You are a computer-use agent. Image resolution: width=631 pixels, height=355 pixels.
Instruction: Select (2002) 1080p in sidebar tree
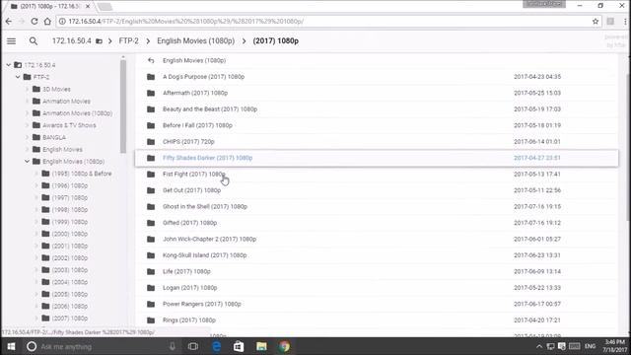(x=70, y=258)
